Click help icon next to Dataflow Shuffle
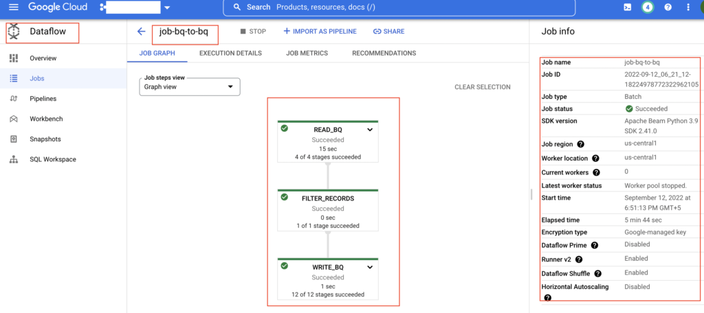Viewport: 704px width, 313px height. (597, 274)
